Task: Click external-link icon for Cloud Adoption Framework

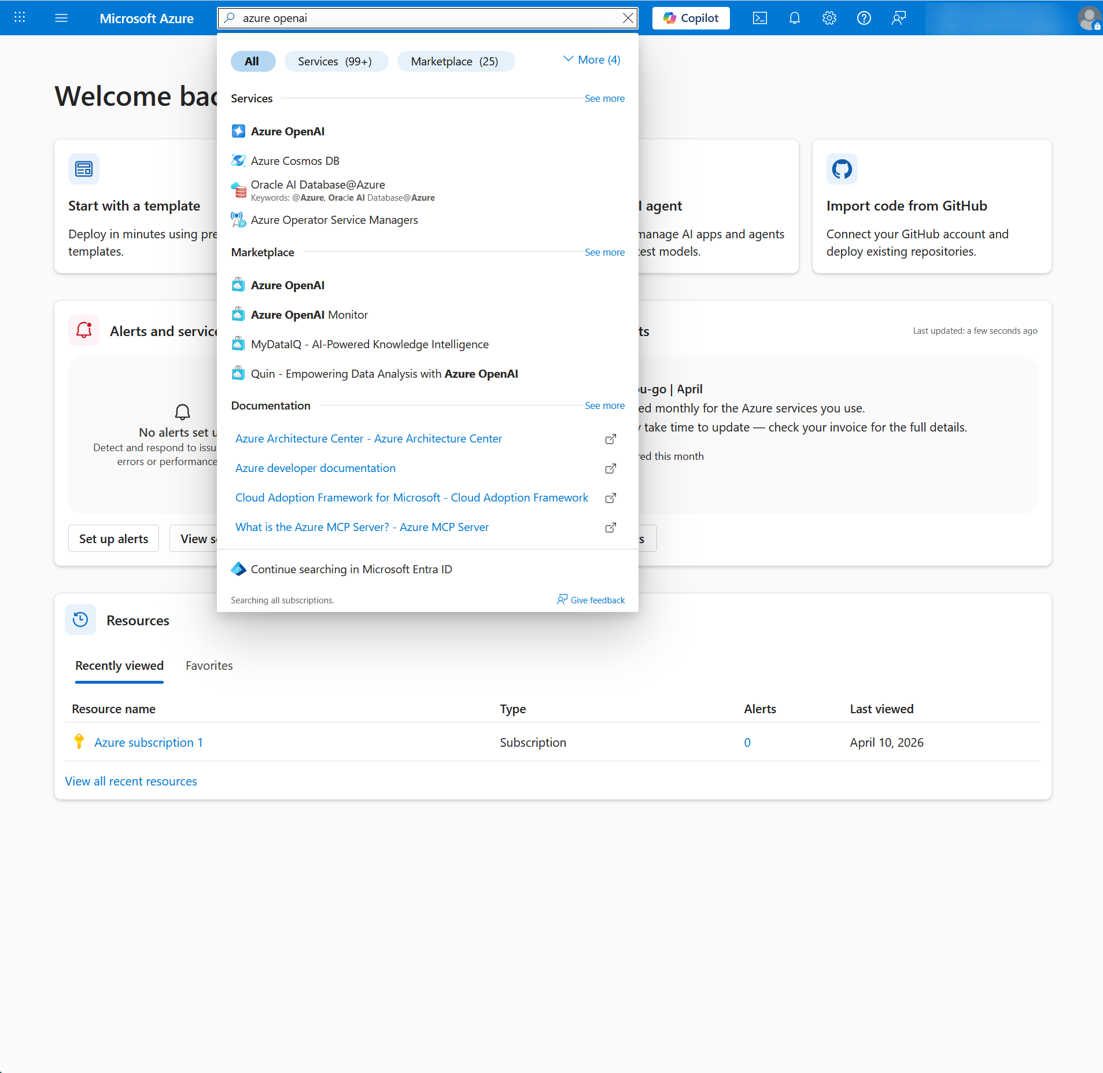Action: (611, 498)
